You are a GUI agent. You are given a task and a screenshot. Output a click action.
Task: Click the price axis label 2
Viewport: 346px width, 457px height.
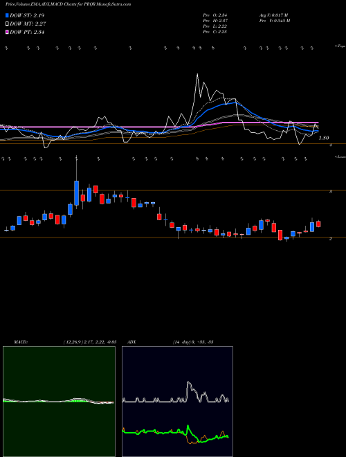click(x=331, y=239)
